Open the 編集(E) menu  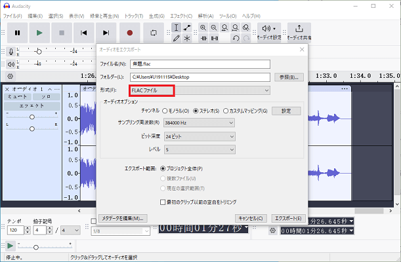(x=35, y=16)
